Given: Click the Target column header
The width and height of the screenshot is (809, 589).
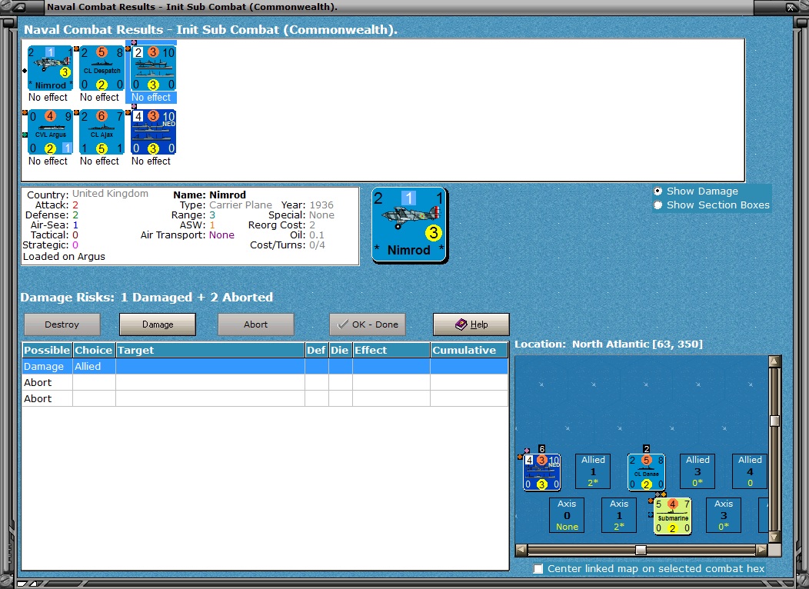Looking at the screenshot, I should point(210,350).
